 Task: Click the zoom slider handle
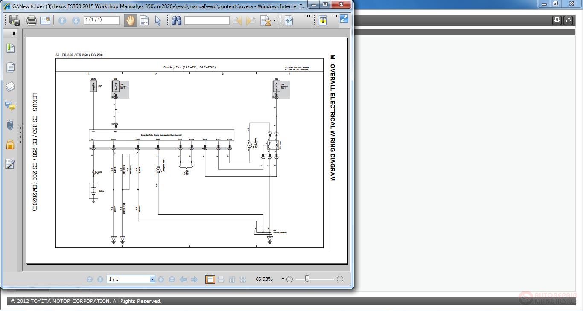coord(307,279)
